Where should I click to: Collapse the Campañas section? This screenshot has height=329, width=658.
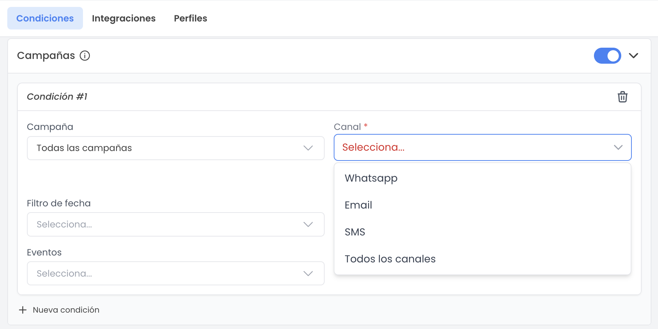point(634,56)
